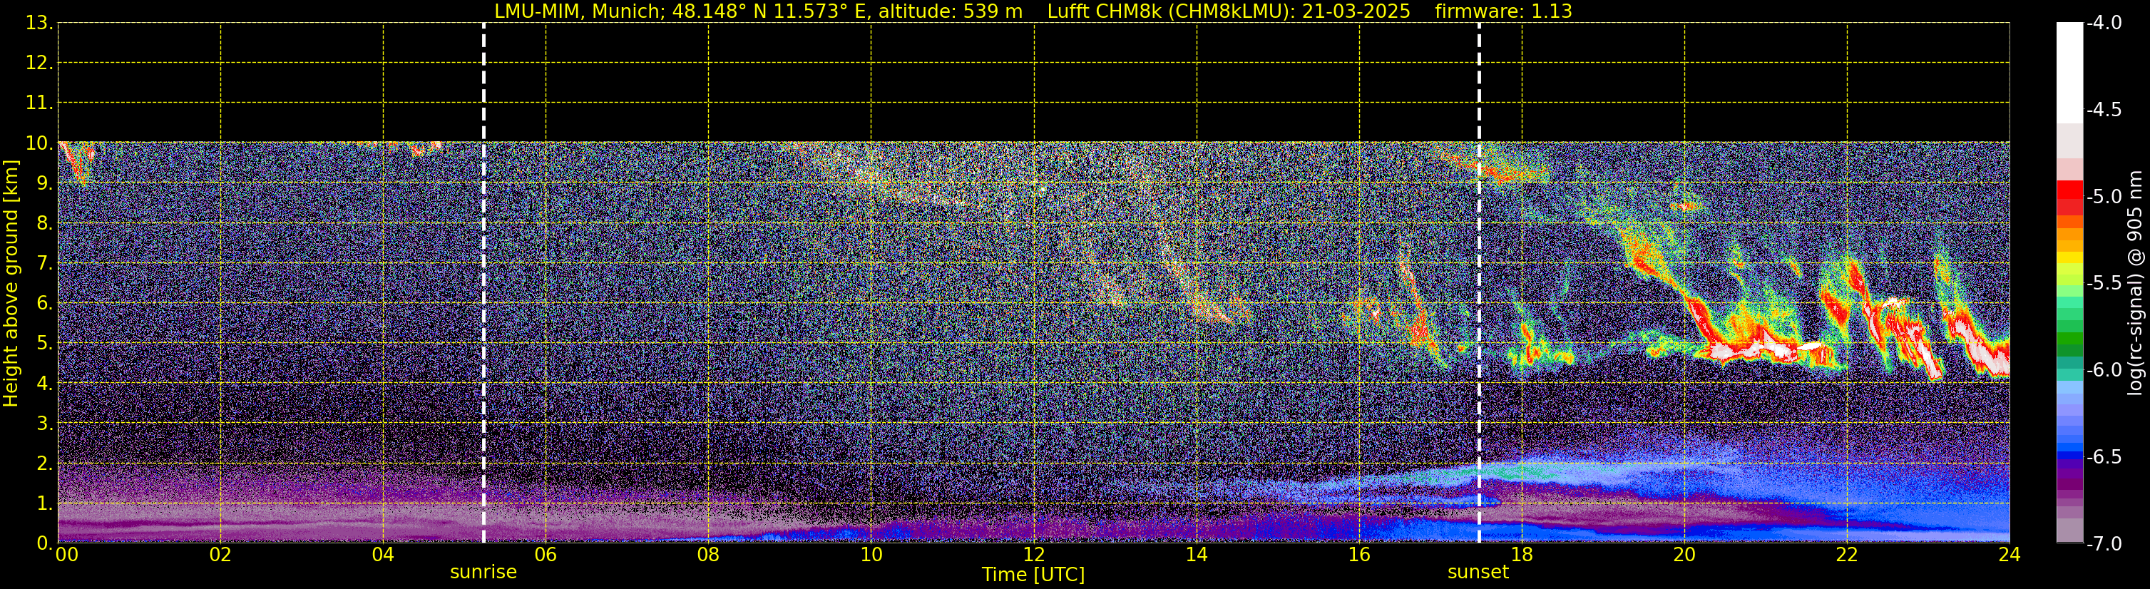2150x589 pixels.
Task: Click the 'log(rc-signal) @ 905 nm' colorbar title
Action: tap(2136, 283)
